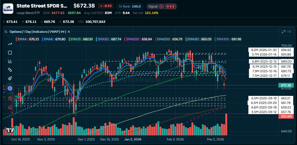This screenshot has height=145, width=297.
Task: Click the Large Blend ETF label
Action: tap(28, 13)
